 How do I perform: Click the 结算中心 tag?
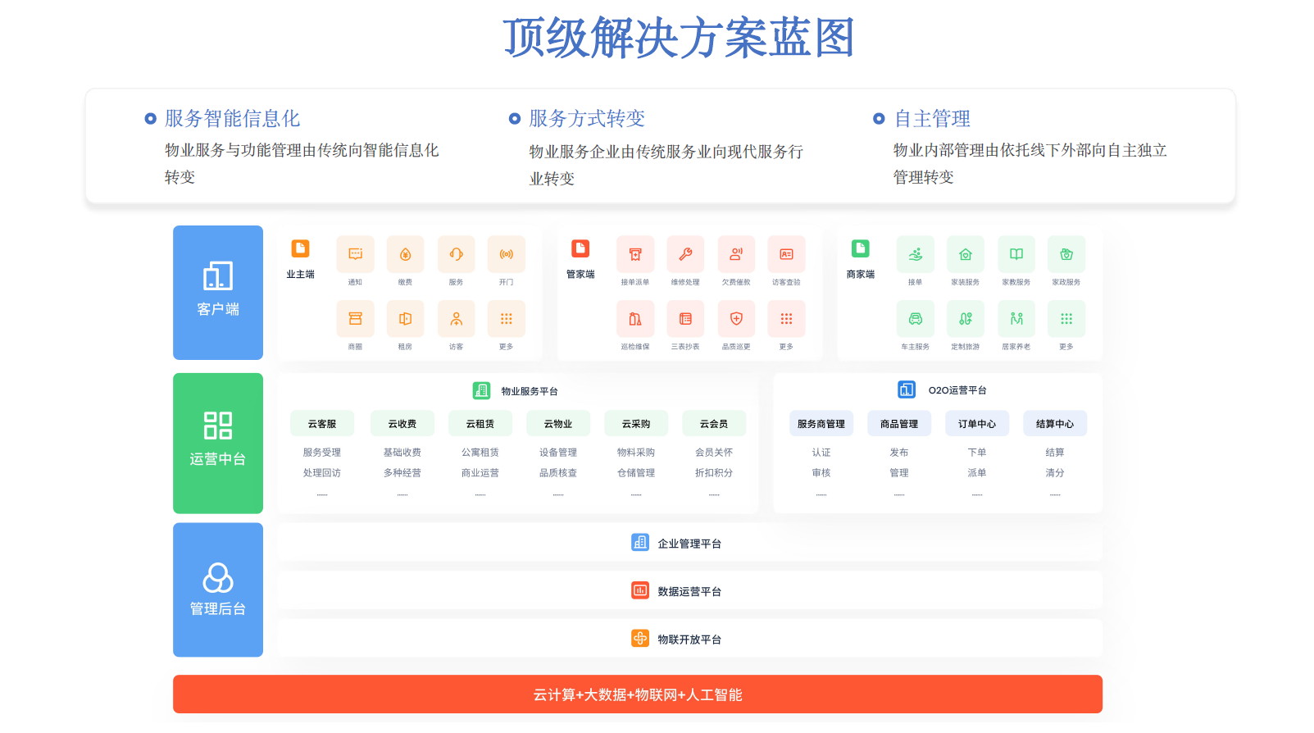(x=1055, y=424)
